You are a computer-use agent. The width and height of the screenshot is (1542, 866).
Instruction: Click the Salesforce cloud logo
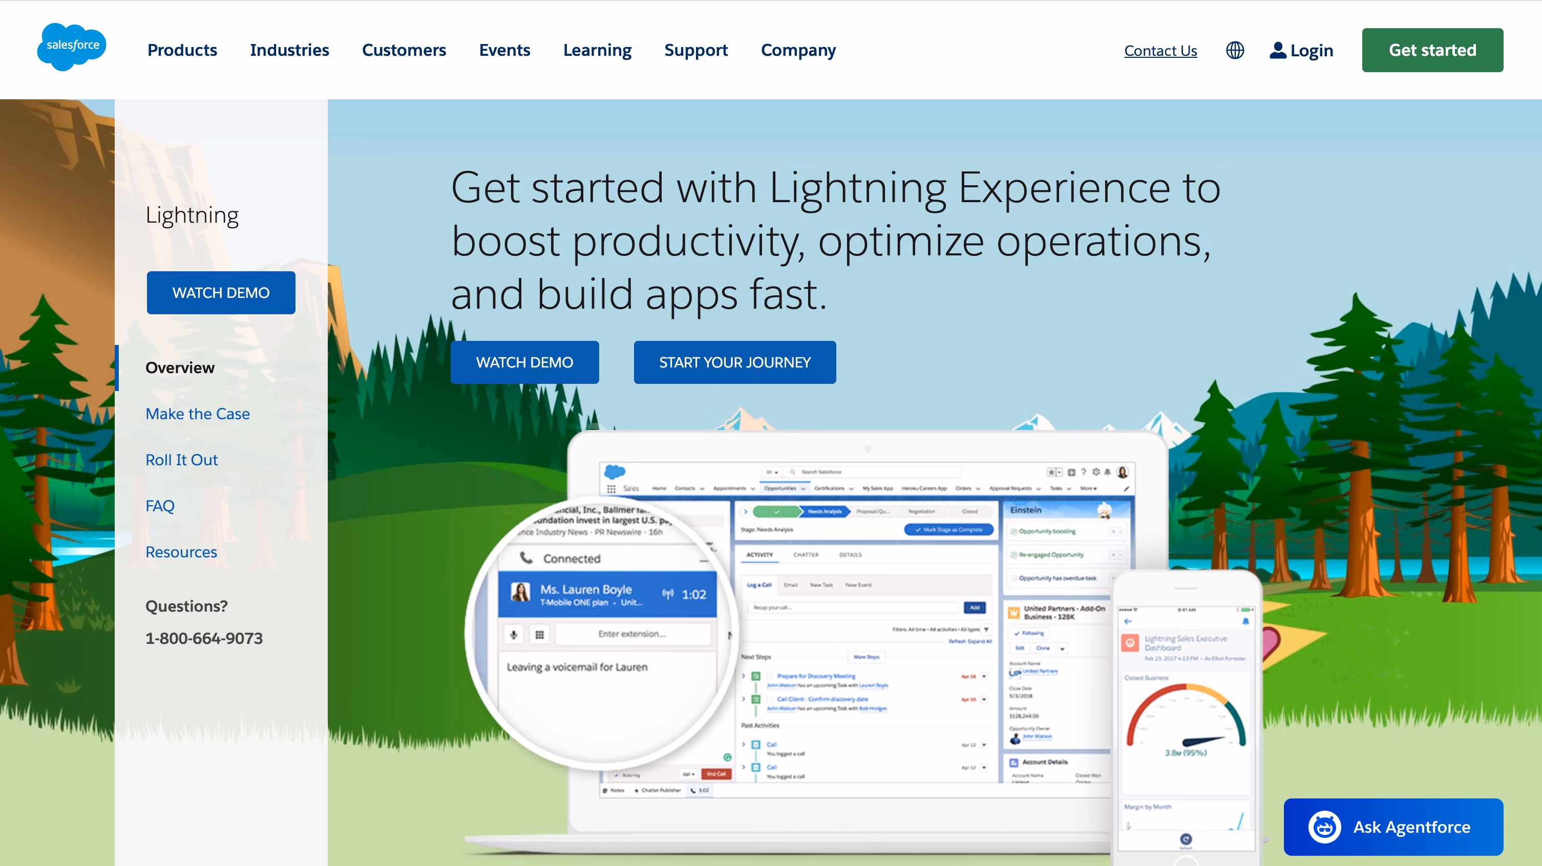click(72, 47)
